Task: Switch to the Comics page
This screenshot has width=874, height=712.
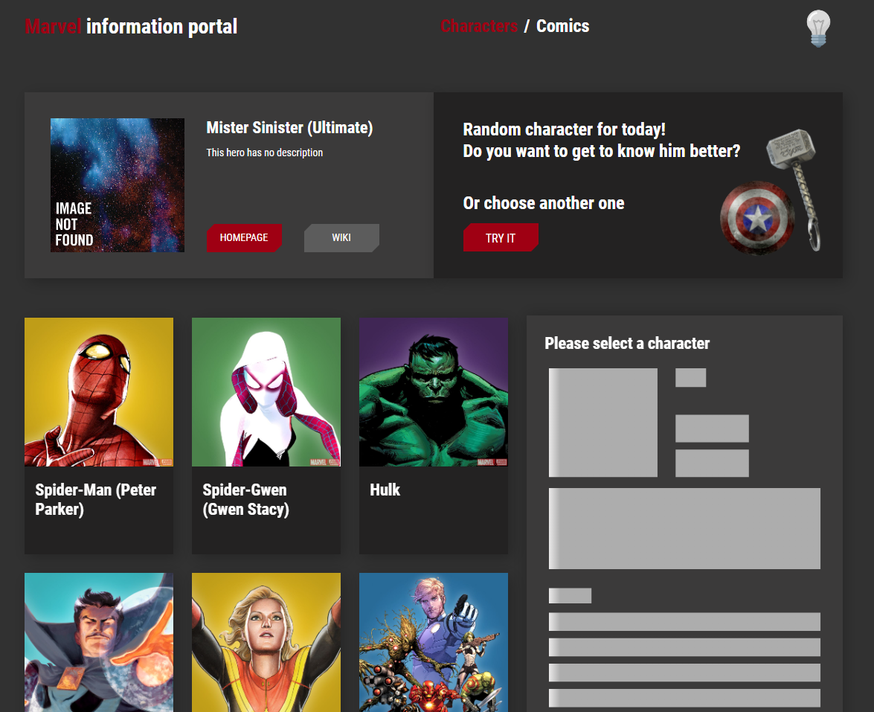Action: [x=562, y=26]
